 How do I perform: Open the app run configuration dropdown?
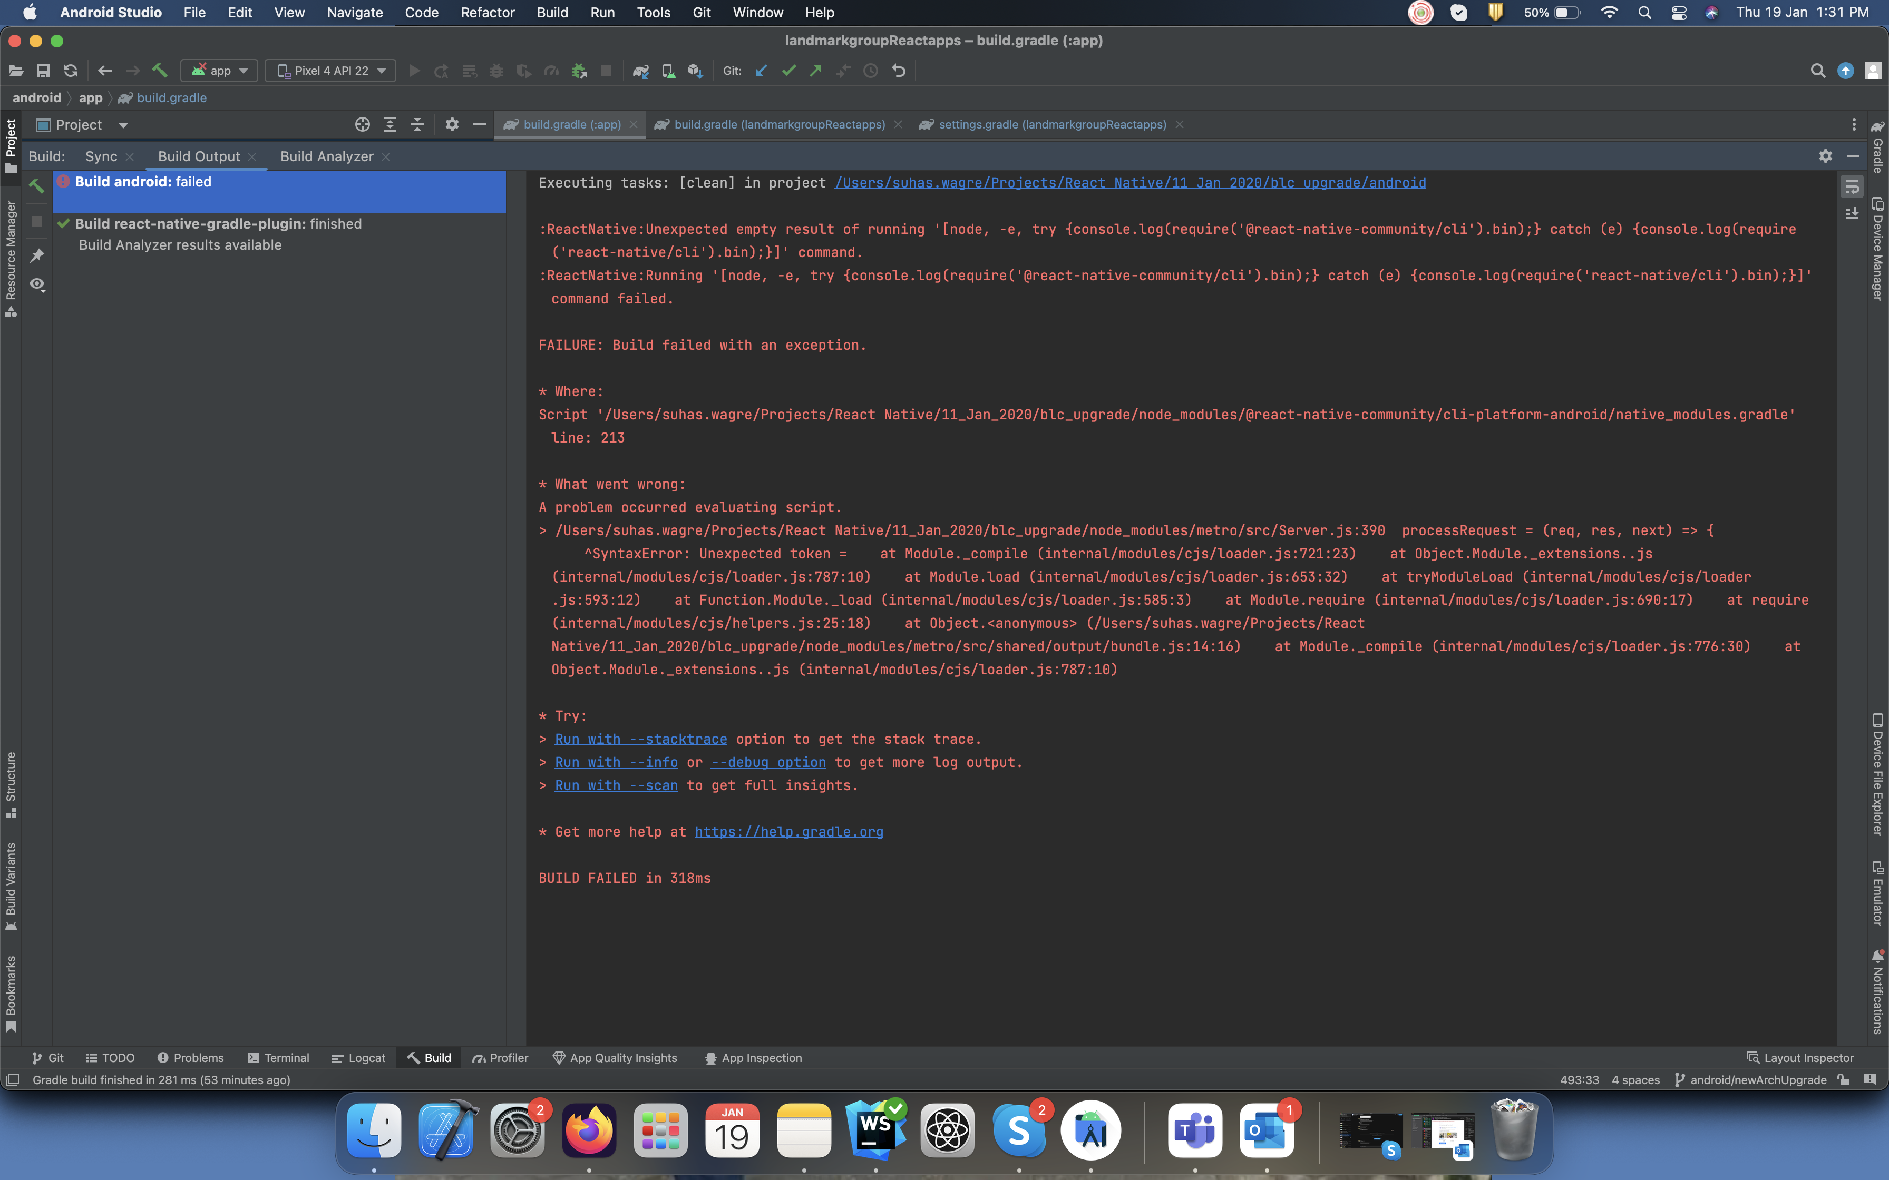point(219,70)
